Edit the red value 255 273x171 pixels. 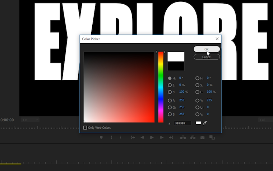click(x=182, y=100)
